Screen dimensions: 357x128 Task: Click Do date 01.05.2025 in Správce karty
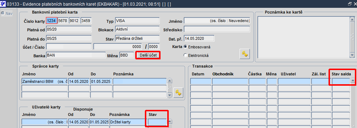(101, 81)
